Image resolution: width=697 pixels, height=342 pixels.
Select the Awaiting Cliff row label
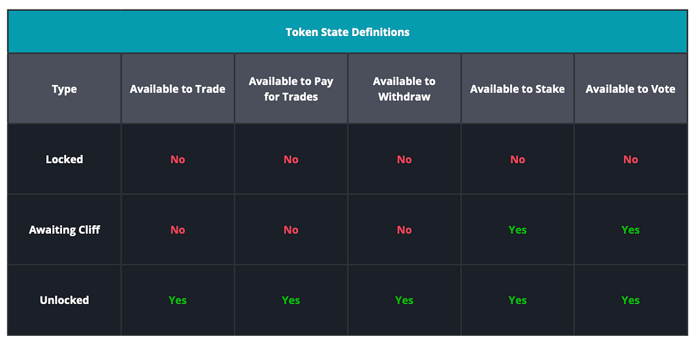(x=65, y=230)
